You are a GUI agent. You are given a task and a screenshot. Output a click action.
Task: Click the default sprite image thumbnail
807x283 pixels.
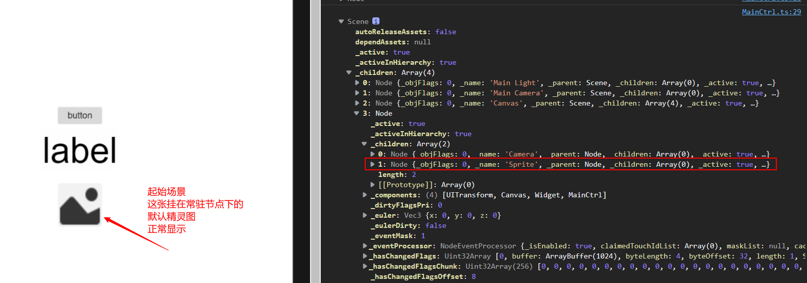point(80,204)
